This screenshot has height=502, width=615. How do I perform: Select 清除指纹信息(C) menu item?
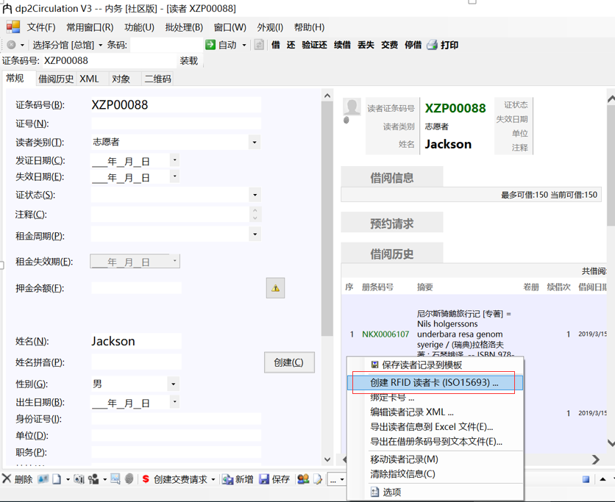[435, 474]
